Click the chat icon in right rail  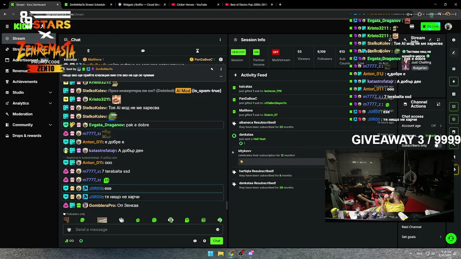tap(454, 107)
